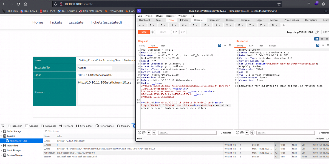This screenshot has height=164, width=329.
Task: Go to next request with the forward arrow
Action: pyautogui.click(x=181, y=32)
